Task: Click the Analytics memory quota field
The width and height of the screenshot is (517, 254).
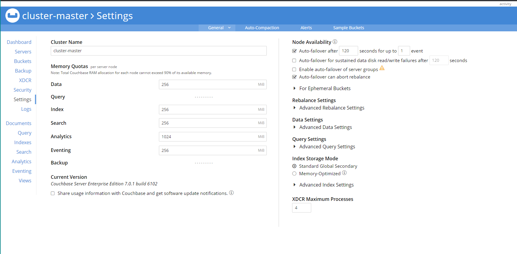Action: click(x=213, y=137)
